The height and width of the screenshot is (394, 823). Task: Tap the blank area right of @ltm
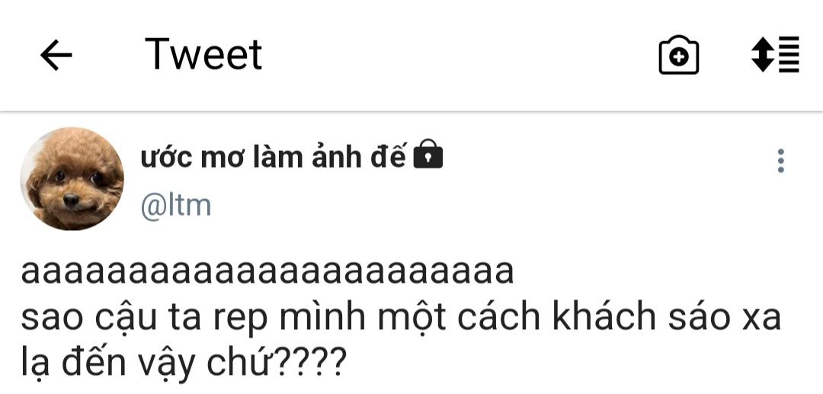coord(472,206)
